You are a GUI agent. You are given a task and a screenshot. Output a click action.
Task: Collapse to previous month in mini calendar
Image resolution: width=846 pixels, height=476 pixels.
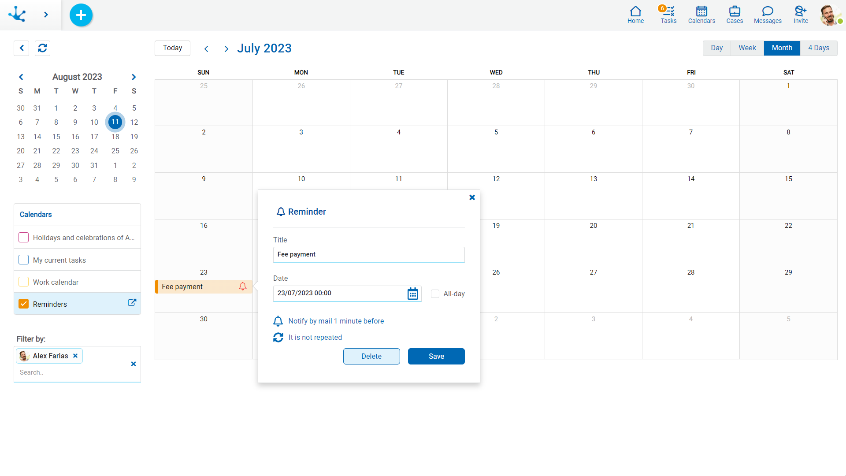(x=20, y=77)
